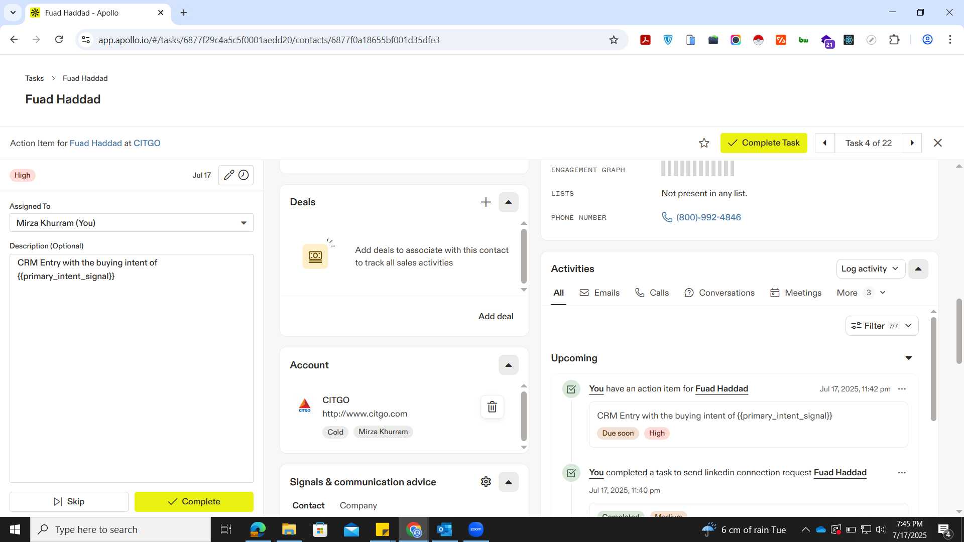Delete CITGO account with trash icon
Image resolution: width=964 pixels, height=542 pixels.
pyautogui.click(x=492, y=407)
